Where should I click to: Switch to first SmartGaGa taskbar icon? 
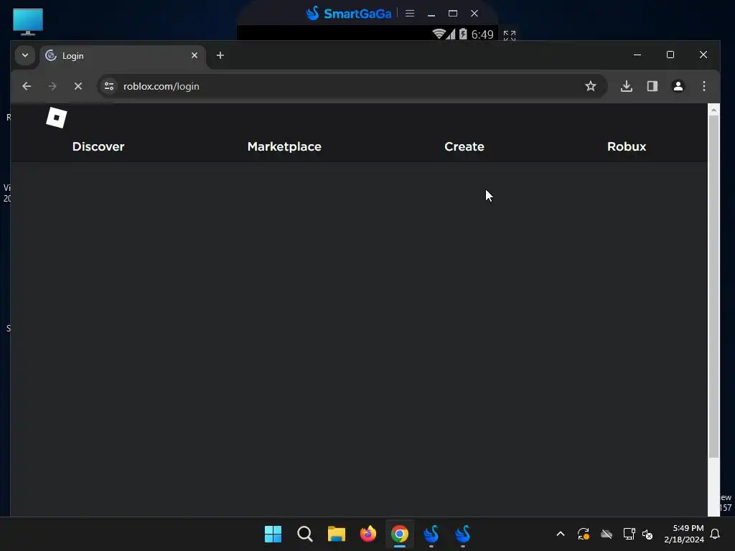pyautogui.click(x=431, y=534)
